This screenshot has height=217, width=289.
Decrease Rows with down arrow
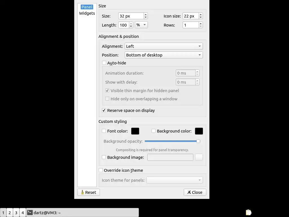201,26
